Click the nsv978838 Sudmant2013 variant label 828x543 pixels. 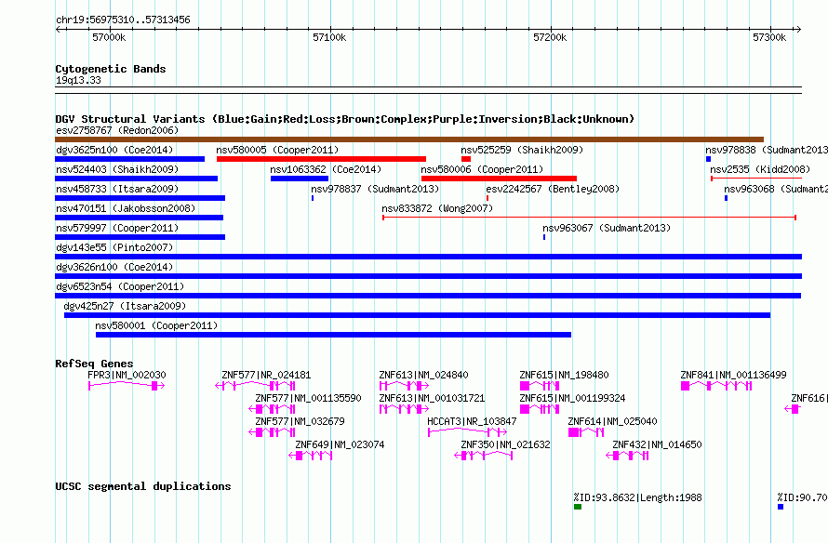[767, 150]
